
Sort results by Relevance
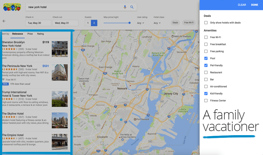[17, 34]
